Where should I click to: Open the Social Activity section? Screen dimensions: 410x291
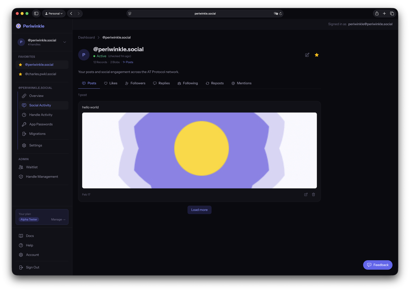pyautogui.click(x=40, y=105)
